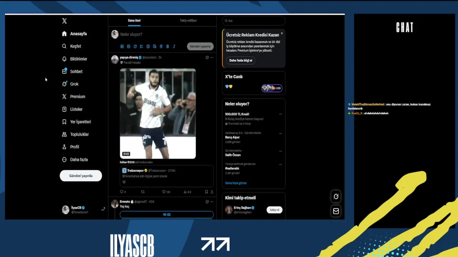Open yapıya direniş profile avatar
The image size is (458, 257).
coord(115,59)
